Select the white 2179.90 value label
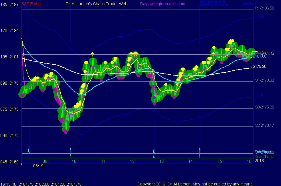Viewport: 281px width, 186px height. pyautogui.click(x=260, y=66)
